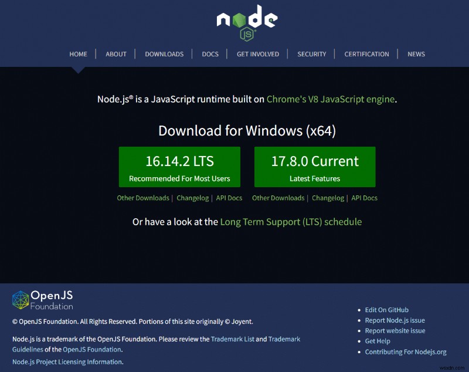The width and height of the screenshot is (469, 372).
Task: Click the OpenJS Foundation logo
Action: click(42, 300)
